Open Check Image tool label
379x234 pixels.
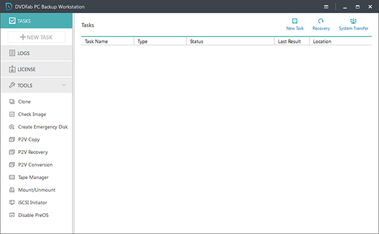click(x=32, y=114)
